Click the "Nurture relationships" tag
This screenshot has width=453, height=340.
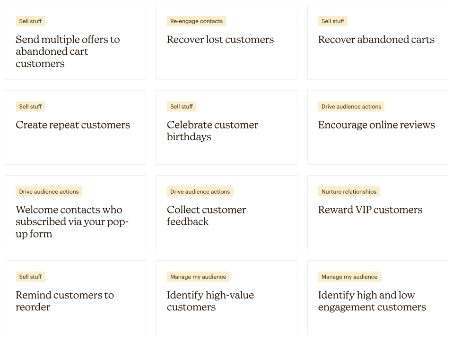click(348, 192)
